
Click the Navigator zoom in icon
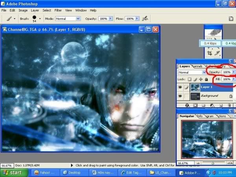pyautogui.click(x=230, y=163)
